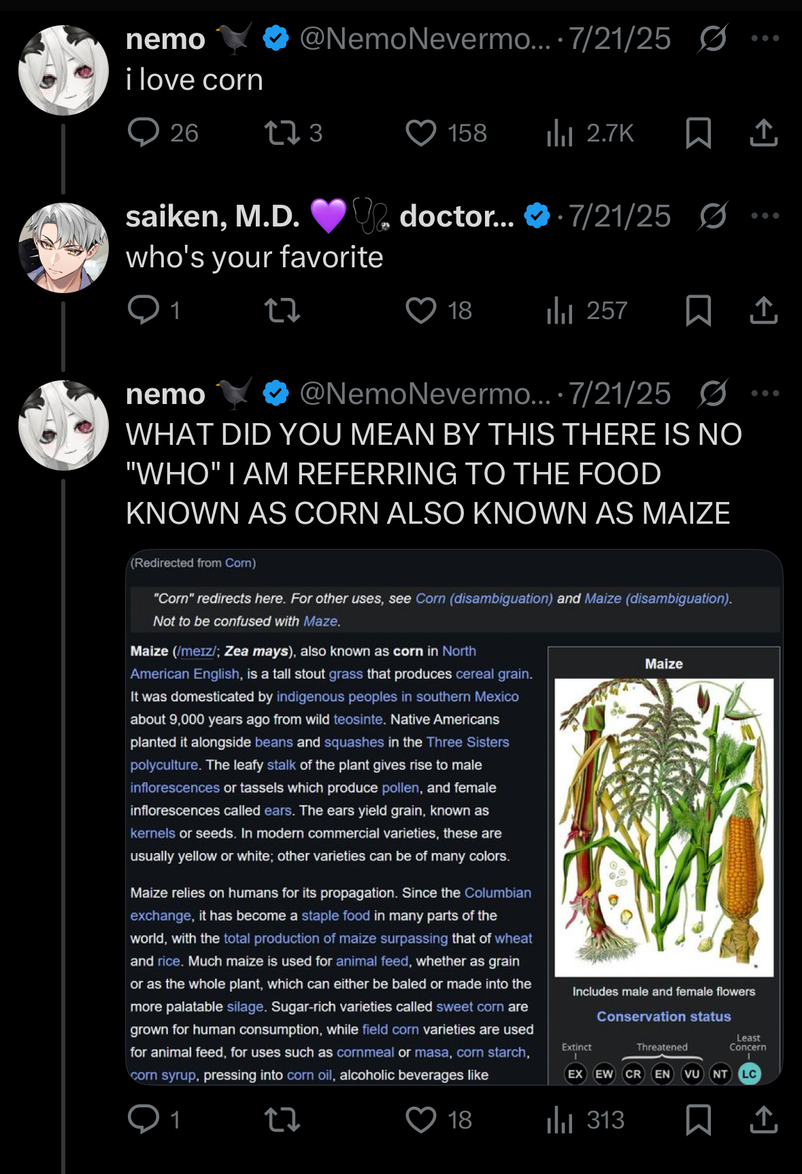Open the Wikipedia Maize screenshot image
802x1174 pixels.
coord(454,816)
